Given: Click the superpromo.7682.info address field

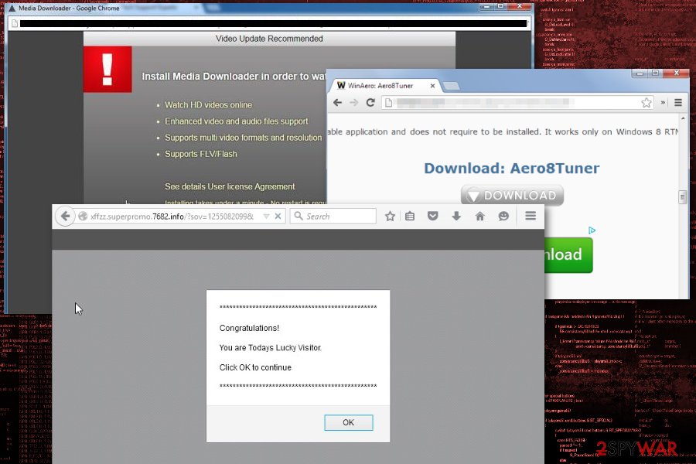Looking at the screenshot, I should [x=172, y=217].
